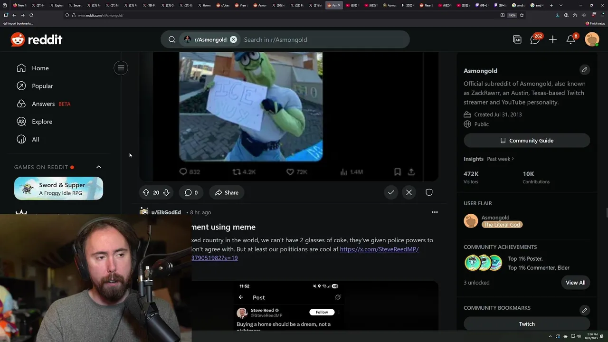The height and width of the screenshot is (342, 608).
Task: View All community achievements
Action: click(x=575, y=283)
